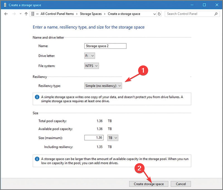Viewport: 223px width, 190px height.
Task: Click the 'Total pool capacity:' label
Action: (52, 121)
